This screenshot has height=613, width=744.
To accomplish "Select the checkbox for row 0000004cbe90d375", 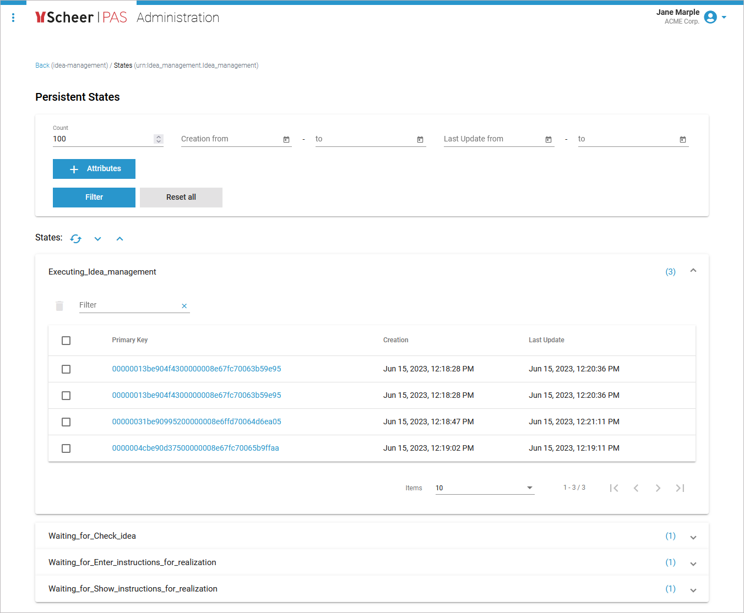I will click(66, 448).
